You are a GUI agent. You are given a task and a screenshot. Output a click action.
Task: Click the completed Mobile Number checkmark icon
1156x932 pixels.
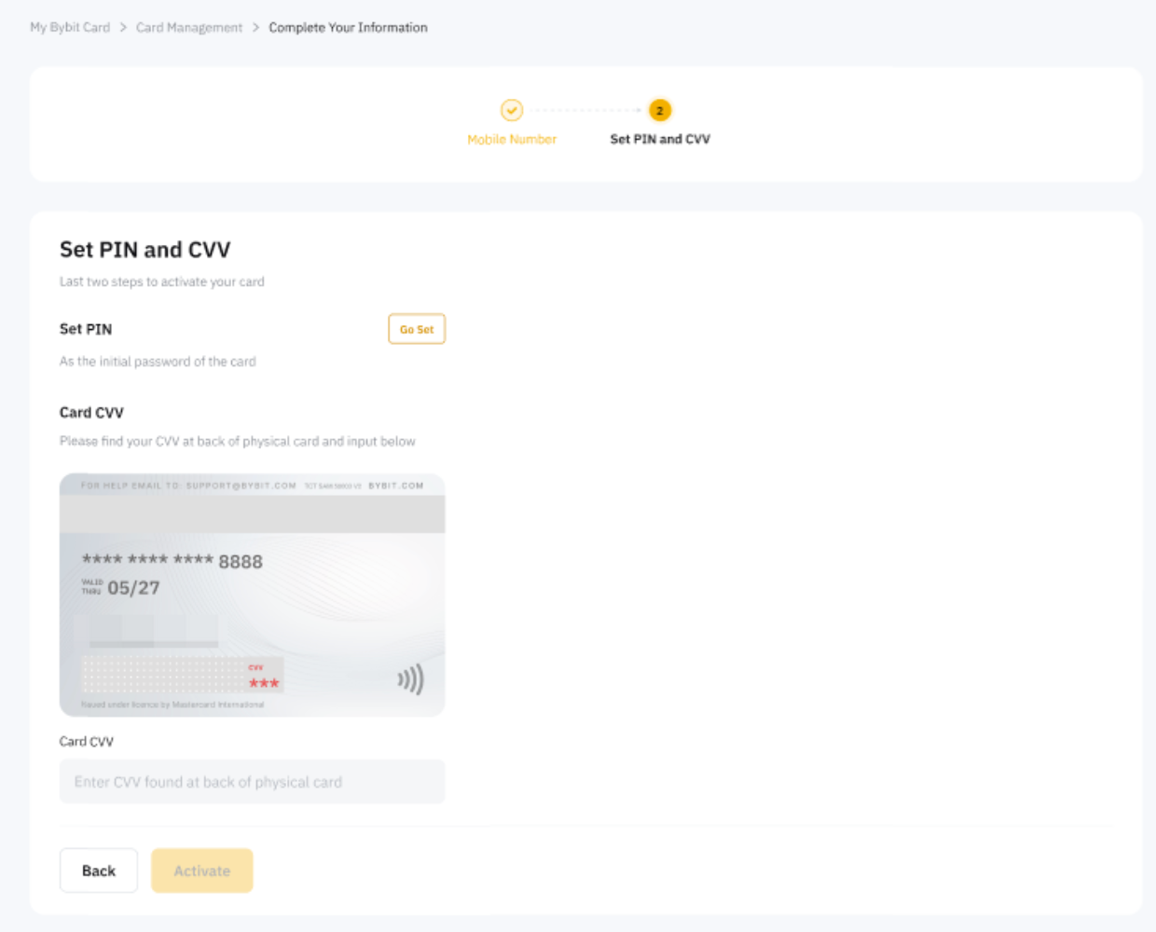pyautogui.click(x=512, y=110)
